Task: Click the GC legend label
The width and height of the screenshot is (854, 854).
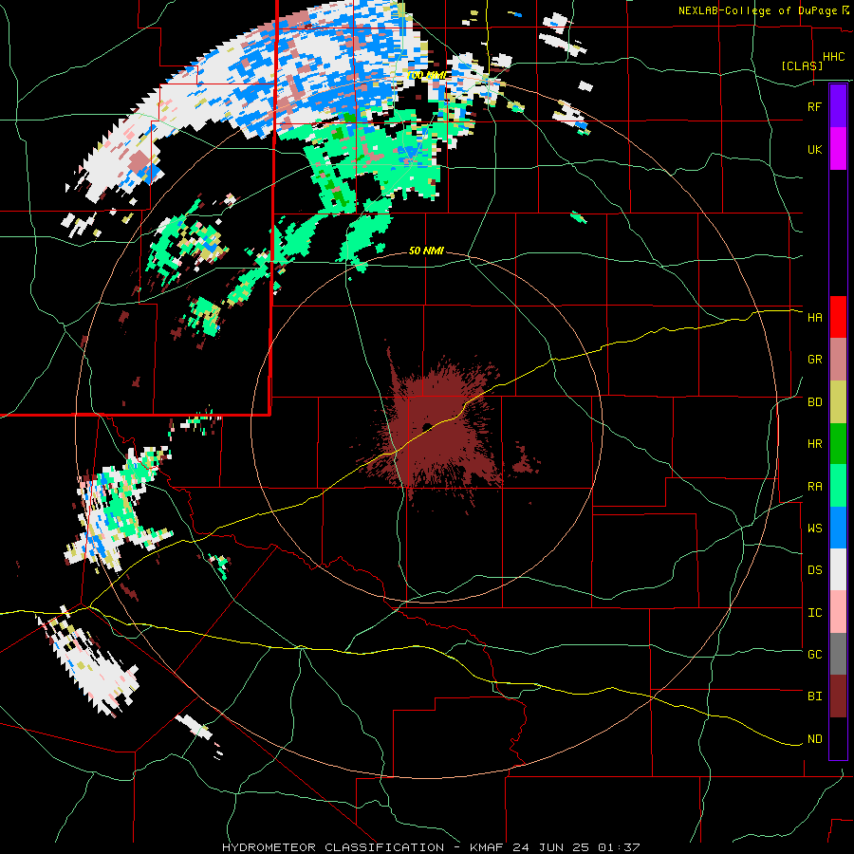Action: (814, 655)
